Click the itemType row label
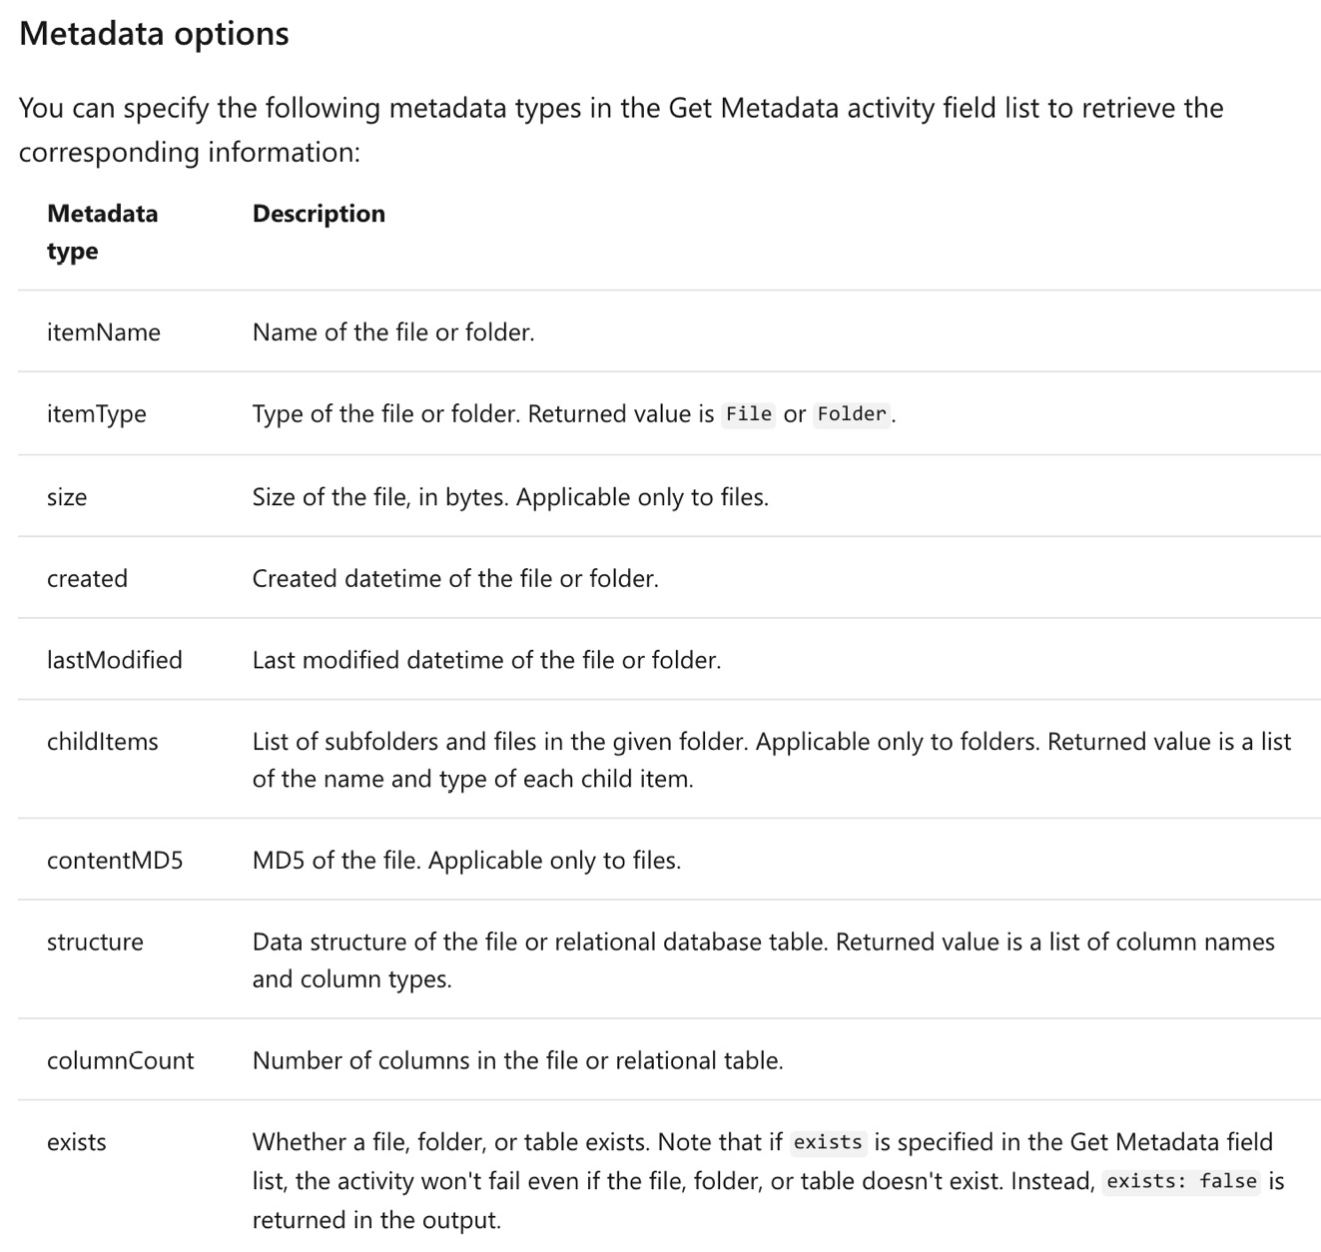 tap(96, 414)
